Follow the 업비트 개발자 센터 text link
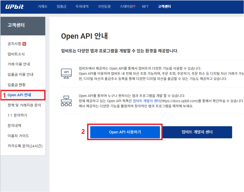The image size is (244, 192). click(147, 101)
